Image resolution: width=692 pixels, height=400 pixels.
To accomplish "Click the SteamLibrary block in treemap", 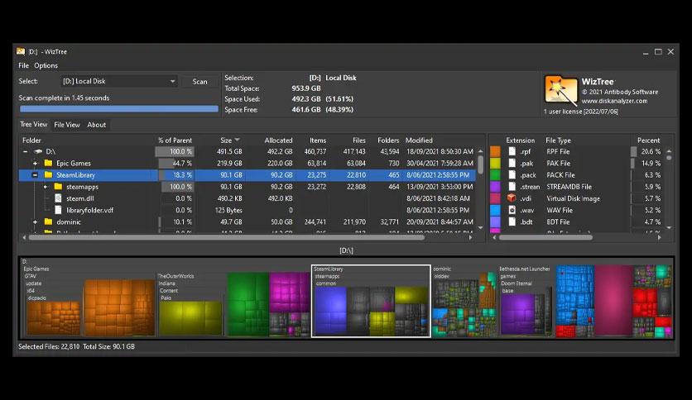I will [x=371, y=301].
